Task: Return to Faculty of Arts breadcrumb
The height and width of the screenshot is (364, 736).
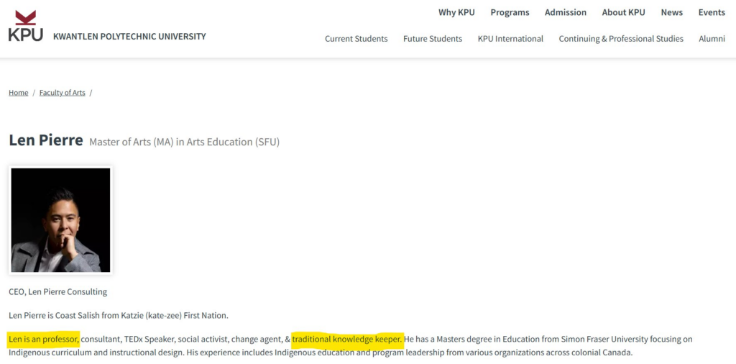Action: [62, 93]
